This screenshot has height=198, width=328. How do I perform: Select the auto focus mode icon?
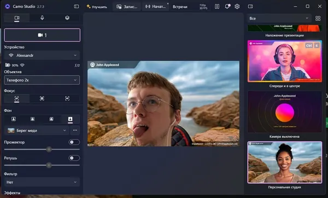(x=17, y=98)
